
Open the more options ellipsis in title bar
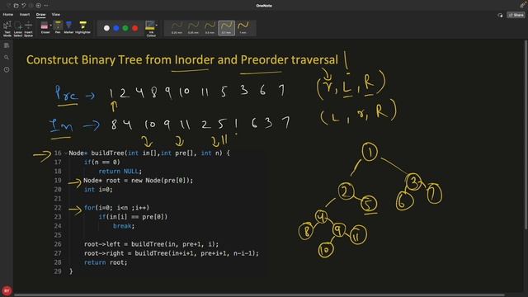[x=46, y=6]
